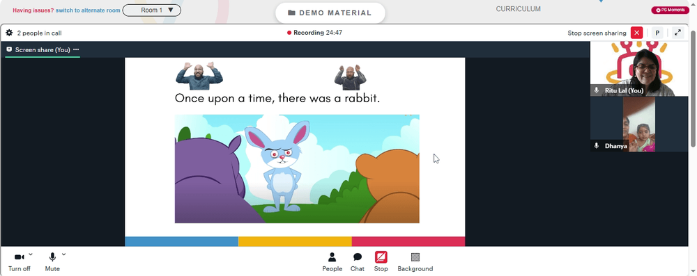The height and width of the screenshot is (276, 697).
Task: Turn off the camera
Action: pyautogui.click(x=19, y=262)
